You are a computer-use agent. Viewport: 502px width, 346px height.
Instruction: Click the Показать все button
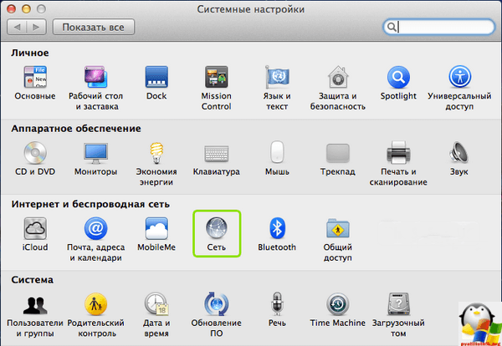[x=94, y=28]
